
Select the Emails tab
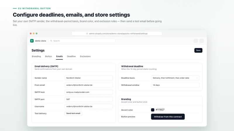coord(59,56)
